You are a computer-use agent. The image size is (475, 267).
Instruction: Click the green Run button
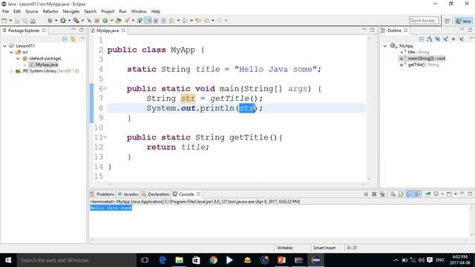(x=62, y=21)
